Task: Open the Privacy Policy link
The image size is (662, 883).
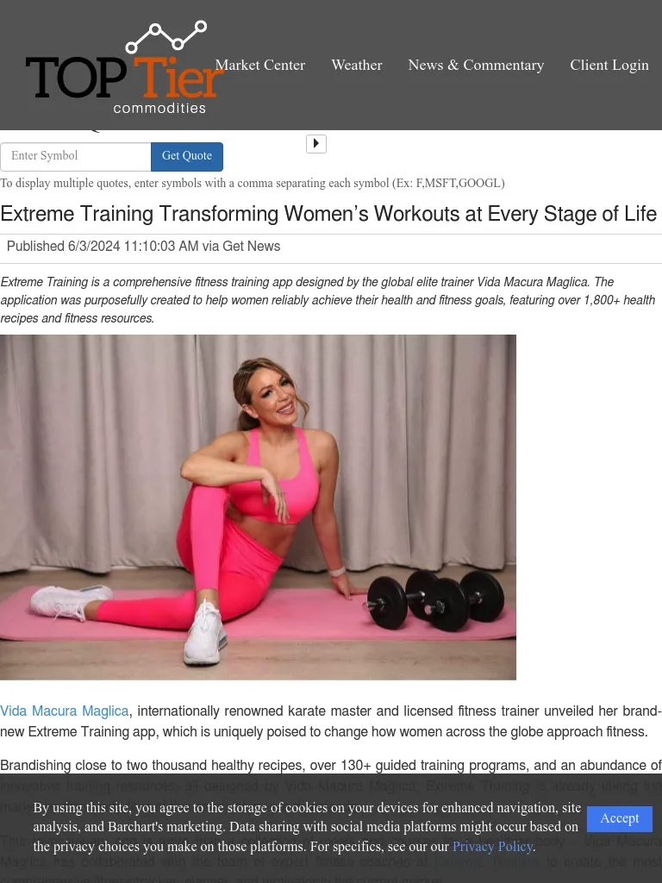Action: click(492, 847)
